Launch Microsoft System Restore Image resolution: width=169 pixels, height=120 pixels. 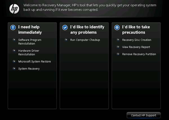34,62
